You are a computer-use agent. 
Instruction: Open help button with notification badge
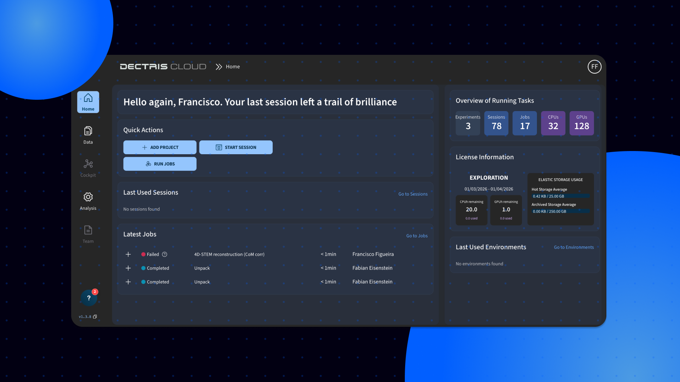click(89, 298)
